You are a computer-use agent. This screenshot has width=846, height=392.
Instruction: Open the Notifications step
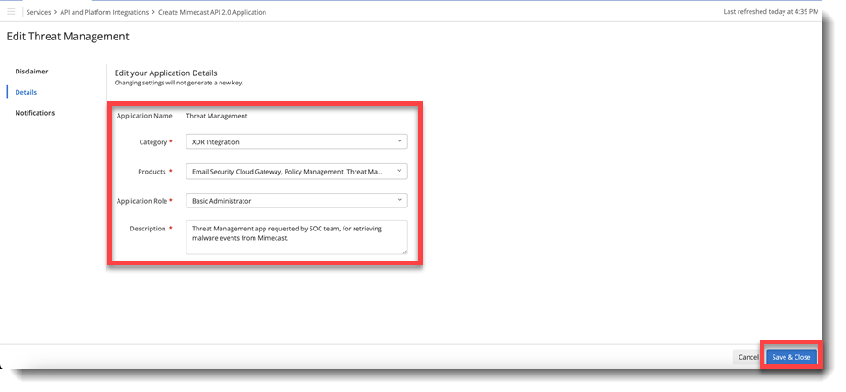pyautogui.click(x=35, y=113)
